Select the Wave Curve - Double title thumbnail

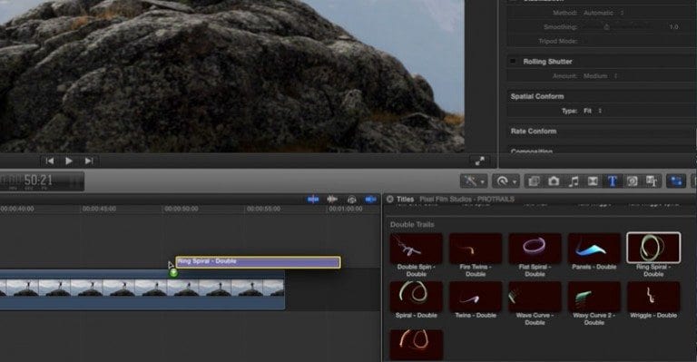point(535,297)
